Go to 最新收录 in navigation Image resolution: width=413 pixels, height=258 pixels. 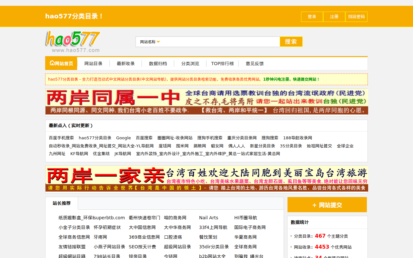pos(126,64)
